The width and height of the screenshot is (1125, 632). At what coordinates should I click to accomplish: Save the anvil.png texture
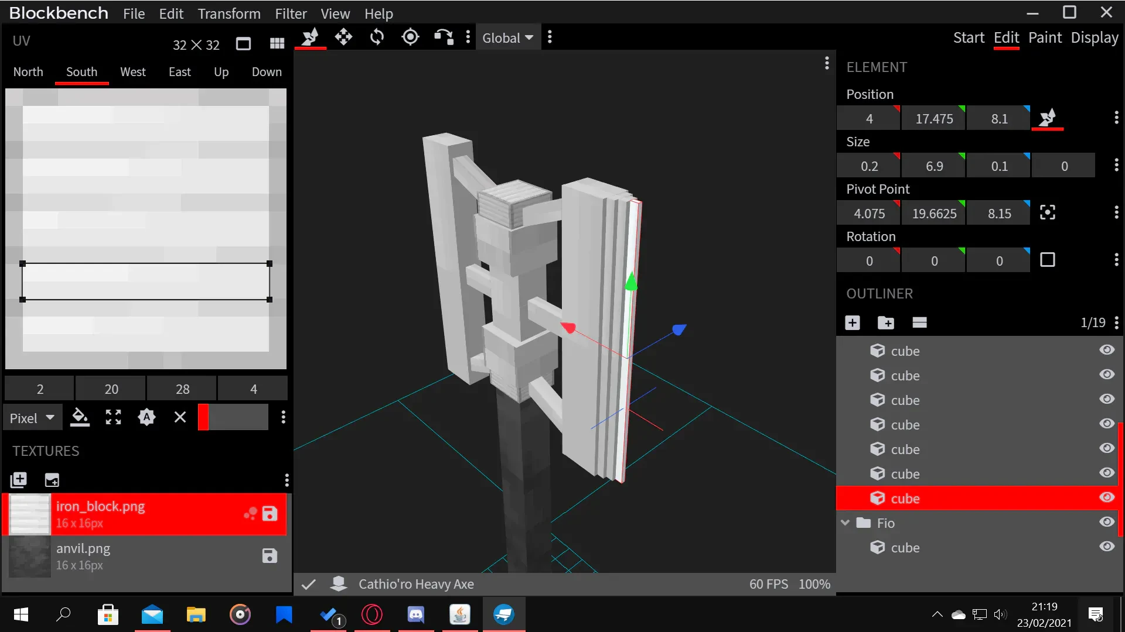click(x=270, y=556)
